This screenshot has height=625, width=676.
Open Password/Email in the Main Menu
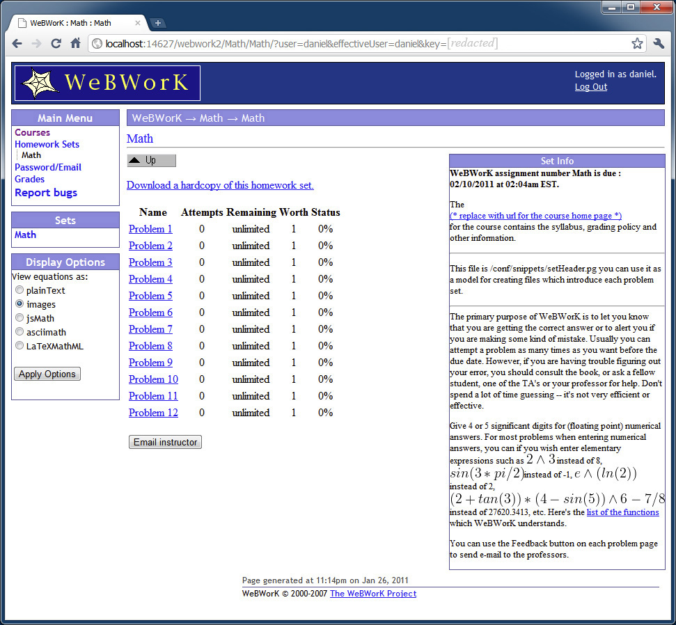point(48,167)
